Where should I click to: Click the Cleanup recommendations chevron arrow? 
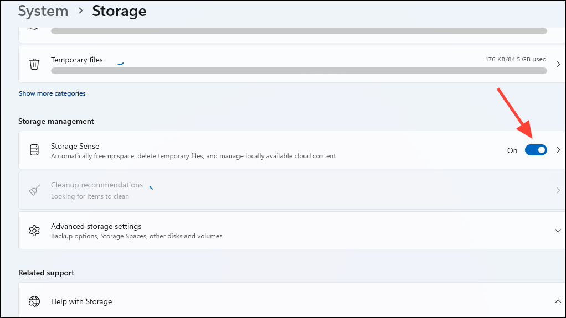click(x=558, y=190)
